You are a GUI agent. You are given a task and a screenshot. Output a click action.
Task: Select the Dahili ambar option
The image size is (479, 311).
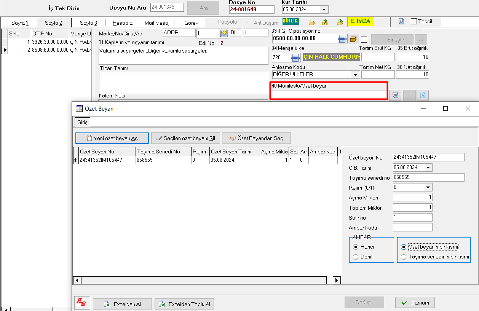356,257
